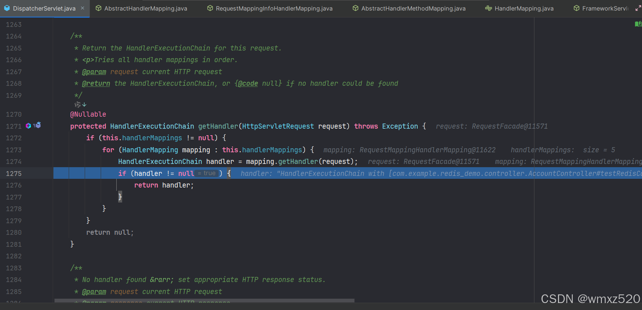Open the FrameworkServlet tab
Image resolution: width=642 pixels, height=310 pixels.
[601, 8]
